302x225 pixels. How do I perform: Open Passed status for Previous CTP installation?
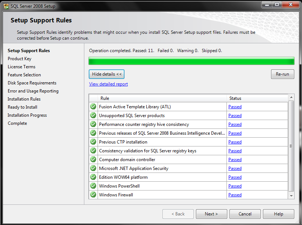pyautogui.click(x=235, y=142)
